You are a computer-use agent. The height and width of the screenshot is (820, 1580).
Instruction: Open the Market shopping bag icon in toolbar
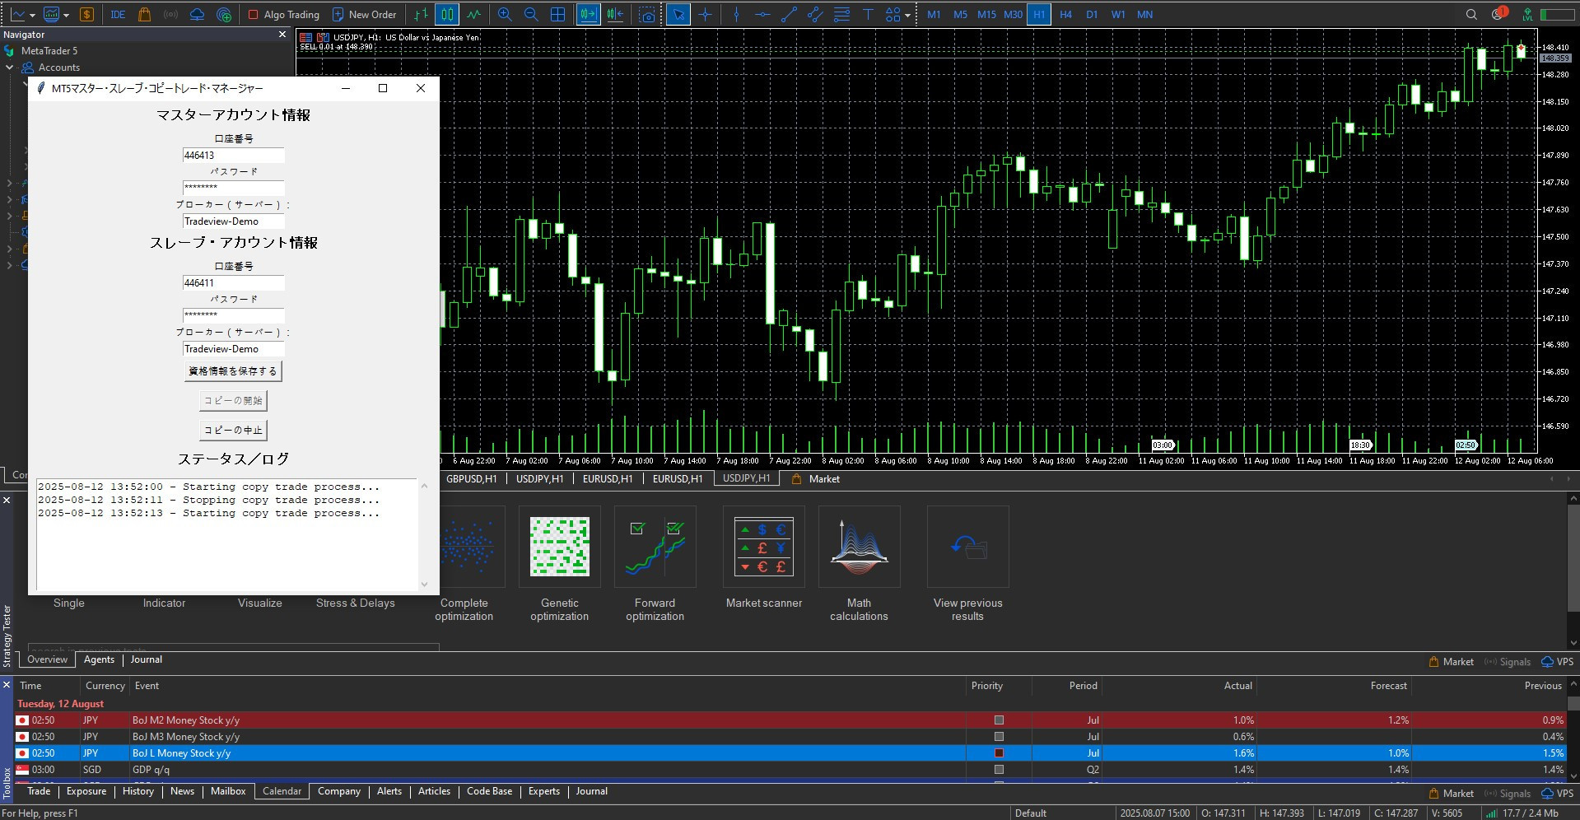coord(145,14)
